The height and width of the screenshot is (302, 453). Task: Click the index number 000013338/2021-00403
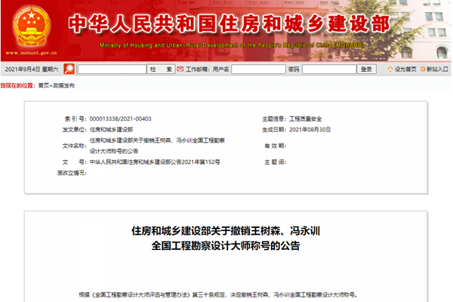pos(120,119)
